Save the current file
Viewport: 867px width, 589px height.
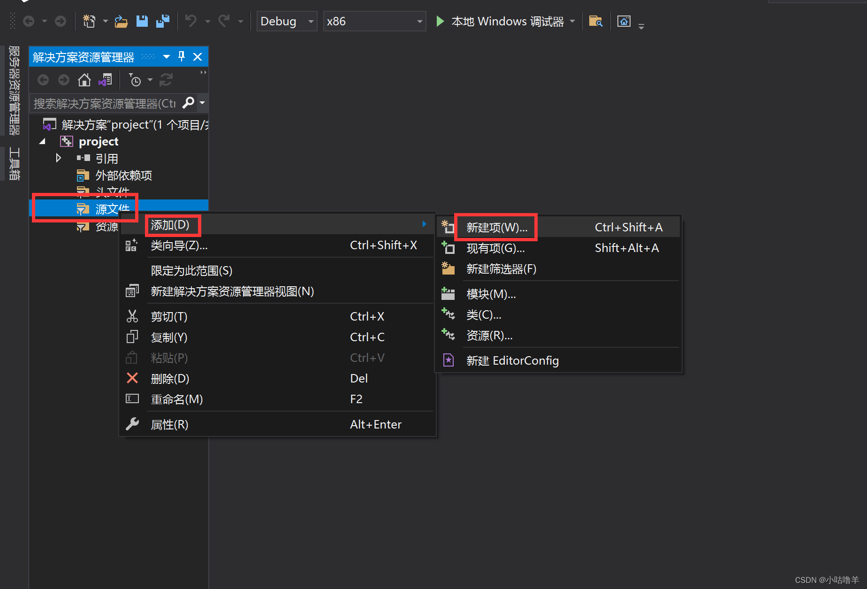(142, 21)
